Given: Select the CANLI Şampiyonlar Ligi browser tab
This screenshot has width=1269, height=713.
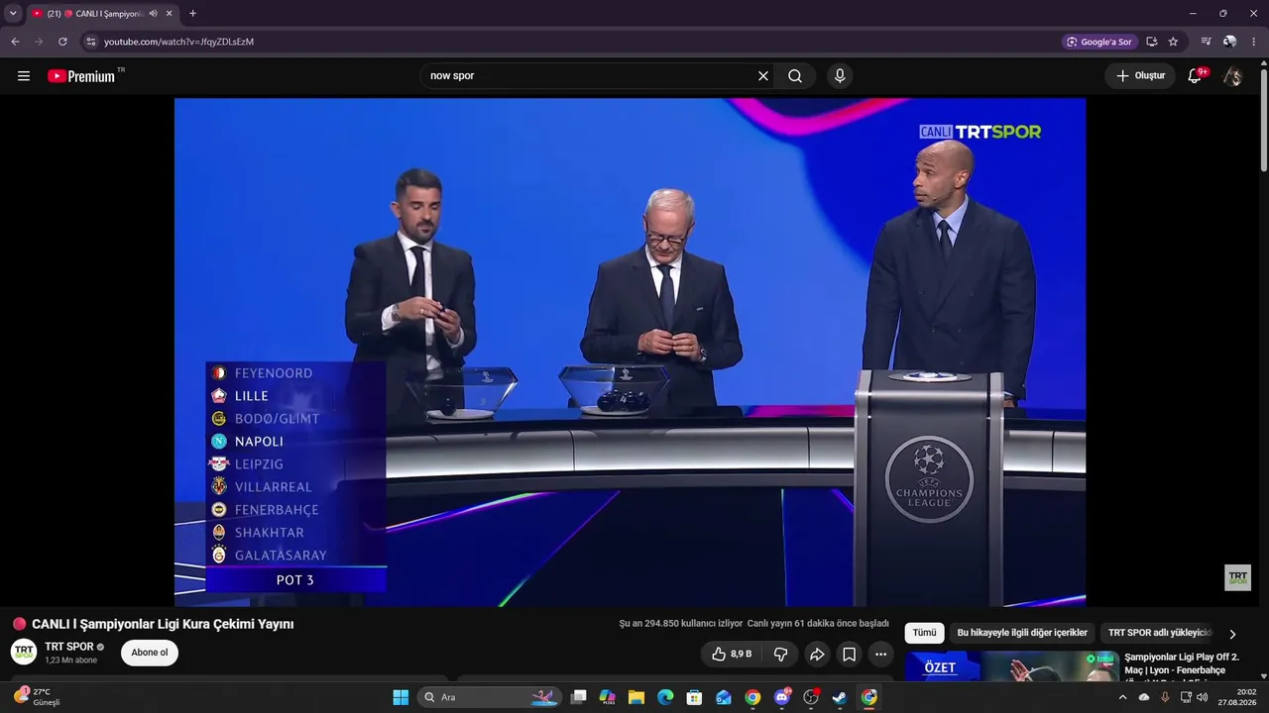Looking at the screenshot, I should (x=102, y=14).
